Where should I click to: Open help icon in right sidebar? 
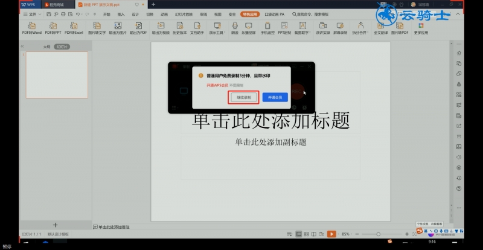pos(459,188)
